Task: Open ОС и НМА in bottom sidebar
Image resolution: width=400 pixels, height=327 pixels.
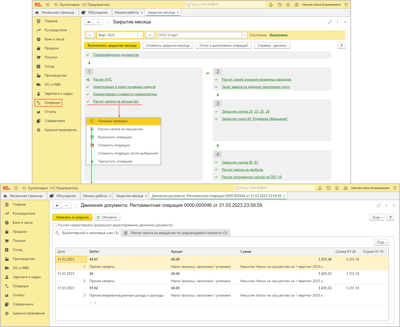Action: coord(21,268)
